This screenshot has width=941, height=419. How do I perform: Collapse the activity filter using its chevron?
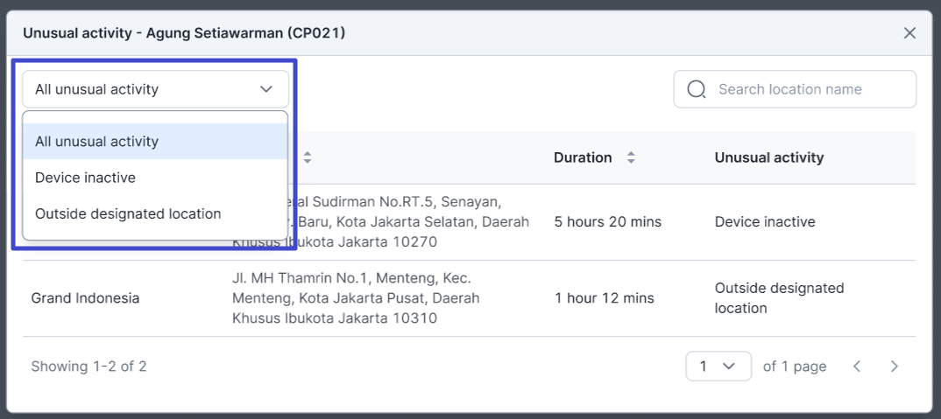266,89
